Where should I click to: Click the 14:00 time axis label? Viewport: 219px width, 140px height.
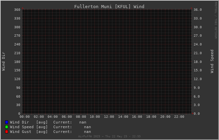123,116
